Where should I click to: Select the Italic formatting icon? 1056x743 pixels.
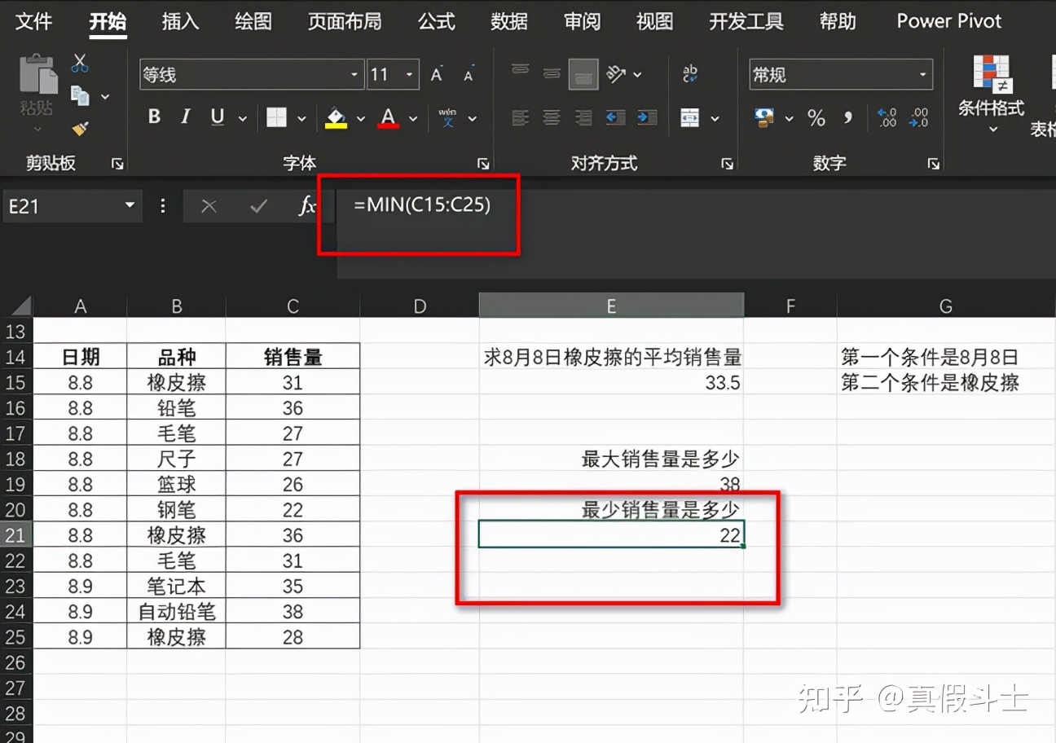[185, 117]
